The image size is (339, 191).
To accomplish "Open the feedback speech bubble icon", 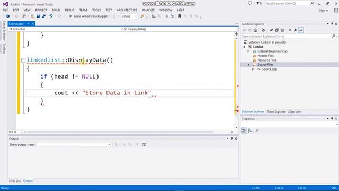I will (x=250, y=4).
